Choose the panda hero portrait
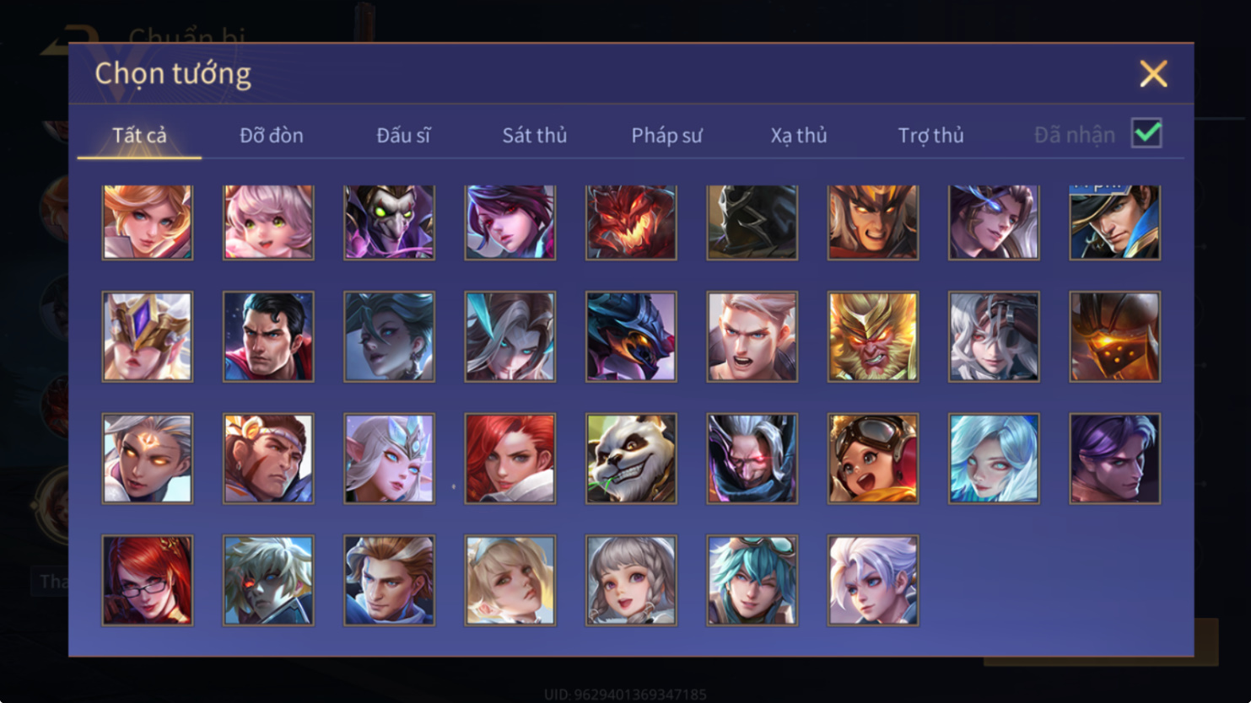This screenshot has height=703, width=1251. (631, 459)
